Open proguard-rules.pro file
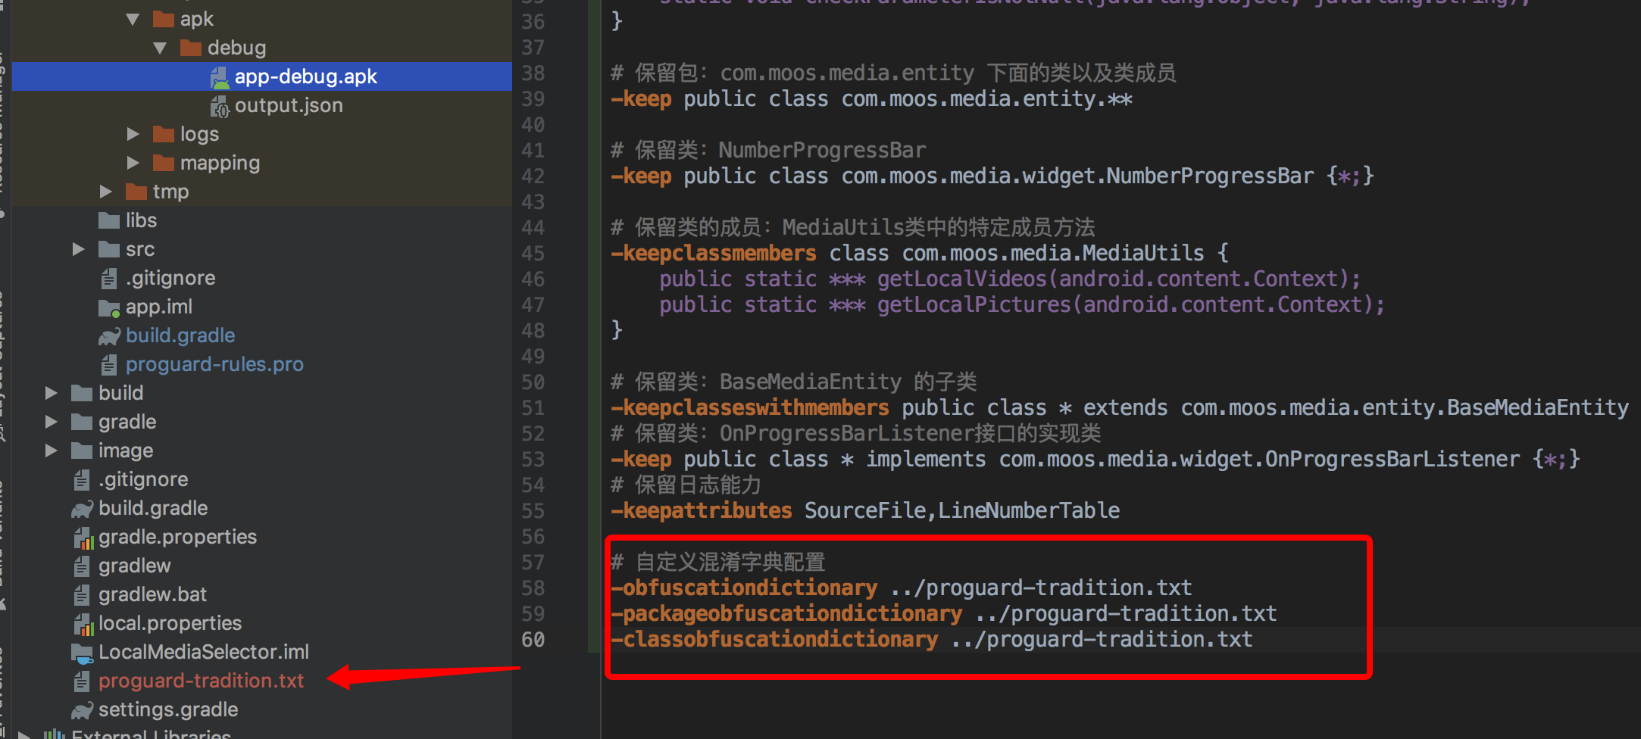Viewport: 1641px width, 739px height. (x=214, y=364)
